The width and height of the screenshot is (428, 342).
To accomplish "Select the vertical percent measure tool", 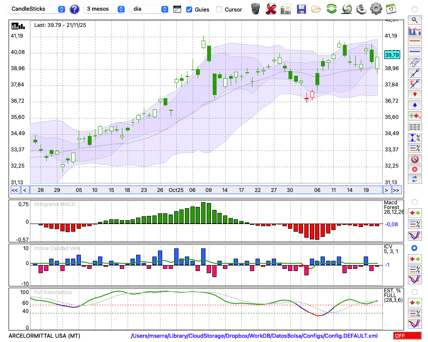I will tap(415, 138).
